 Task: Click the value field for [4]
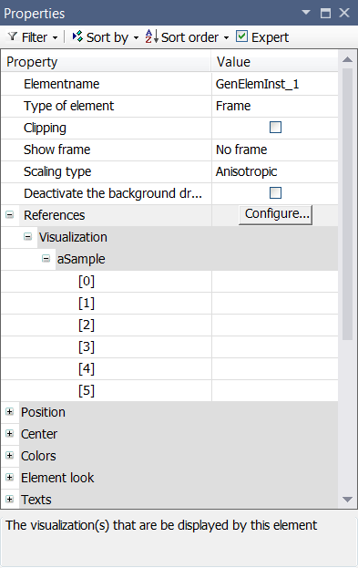pos(275,368)
